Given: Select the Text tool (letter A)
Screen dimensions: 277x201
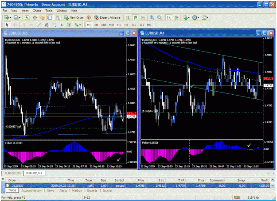Looking at the screenshot, I should tap(62, 25).
